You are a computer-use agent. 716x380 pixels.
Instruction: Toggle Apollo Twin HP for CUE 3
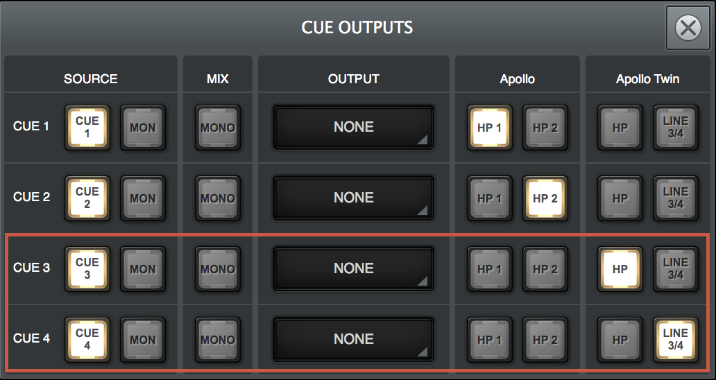click(x=620, y=269)
